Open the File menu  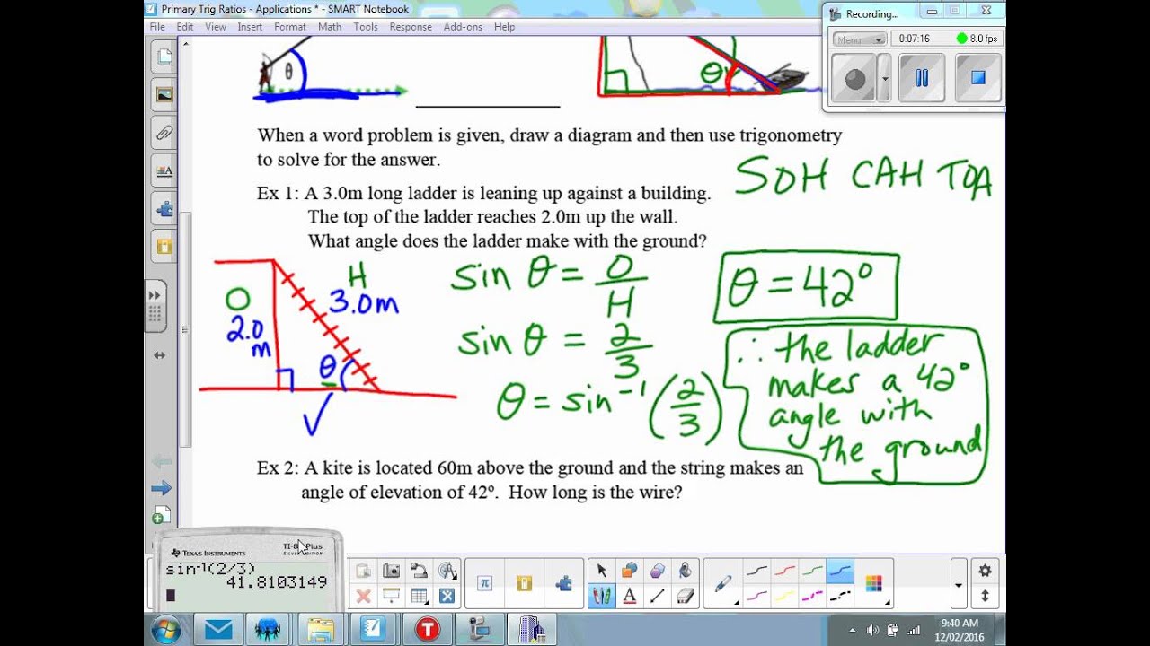[x=157, y=27]
